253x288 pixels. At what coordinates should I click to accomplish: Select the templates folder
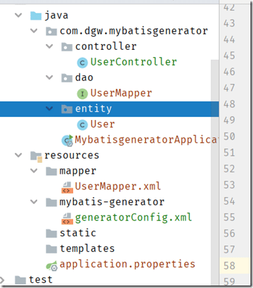[x=87, y=249]
